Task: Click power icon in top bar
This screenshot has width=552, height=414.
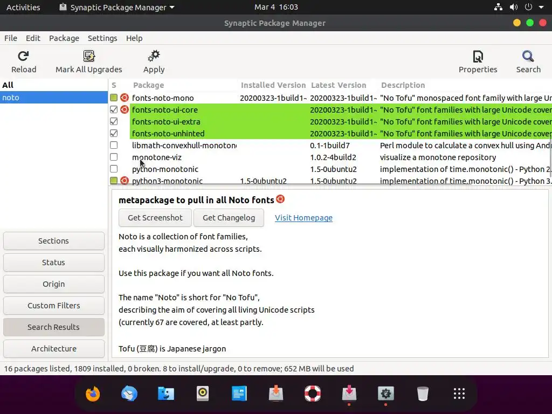Action: coord(528,7)
